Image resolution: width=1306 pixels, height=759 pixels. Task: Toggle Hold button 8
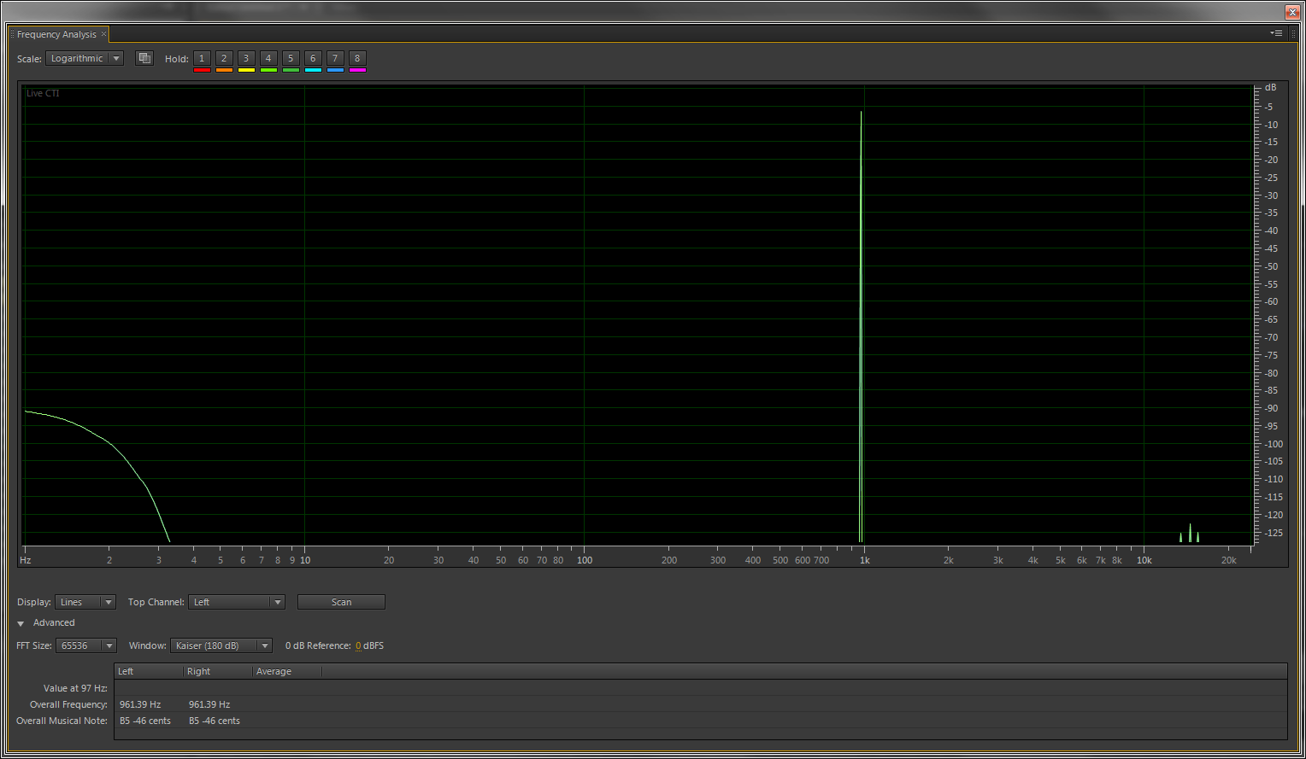(x=357, y=58)
